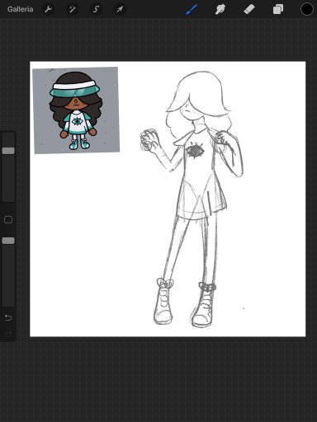Open the Actions wrench menu
The image size is (317, 422).
coord(48,9)
